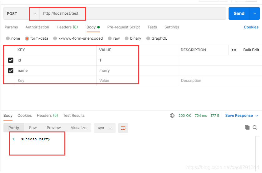Switch to the Authorization tab
Viewport: 262px width, 173px height.
[37, 27]
